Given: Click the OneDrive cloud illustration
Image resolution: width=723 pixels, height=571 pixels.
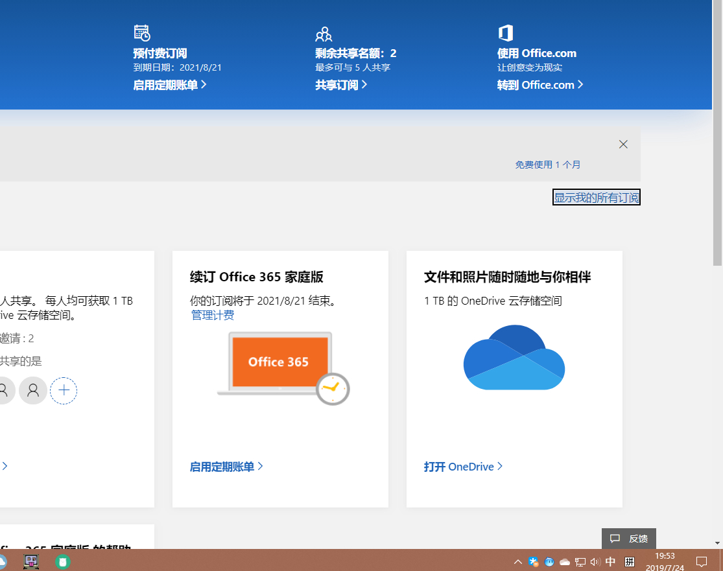Looking at the screenshot, I should coord(514,357).
